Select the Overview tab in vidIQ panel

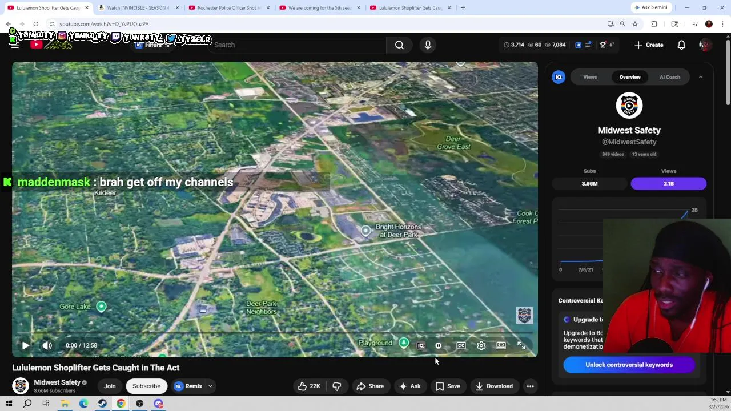click(x=630, y=77)
